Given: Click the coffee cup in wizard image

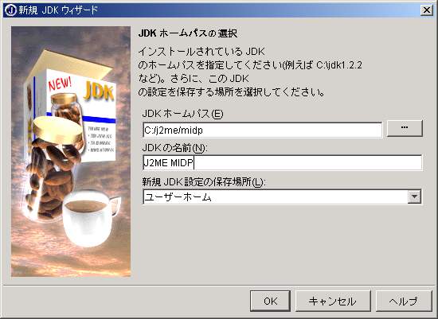Looking at the screenshot, I should 89,218.
